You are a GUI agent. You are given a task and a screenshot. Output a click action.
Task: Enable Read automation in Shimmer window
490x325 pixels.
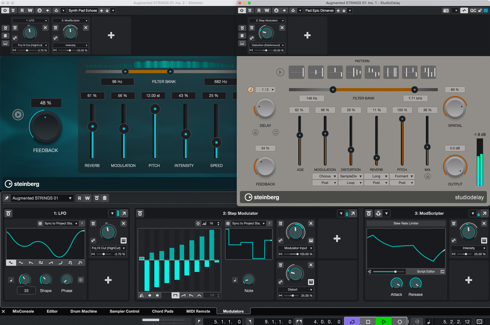coord(22,11)
